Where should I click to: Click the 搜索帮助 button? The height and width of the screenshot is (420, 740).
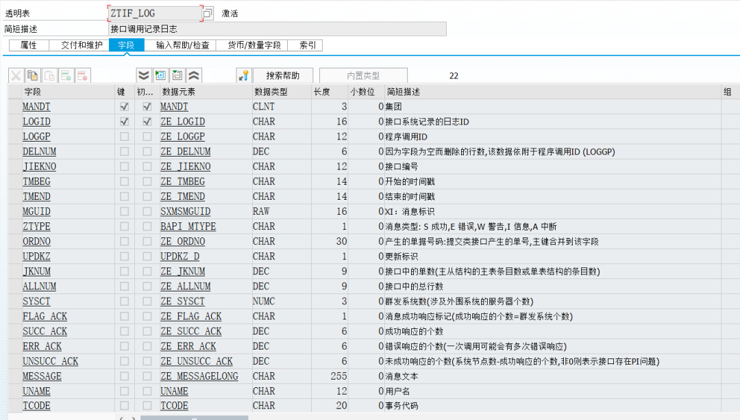283,75
